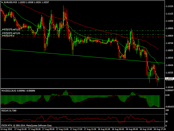Viewport: 174px width, 131px height.
Task: Click the 18 Aug 17:30 time axis label
Action: coord(160,129)
